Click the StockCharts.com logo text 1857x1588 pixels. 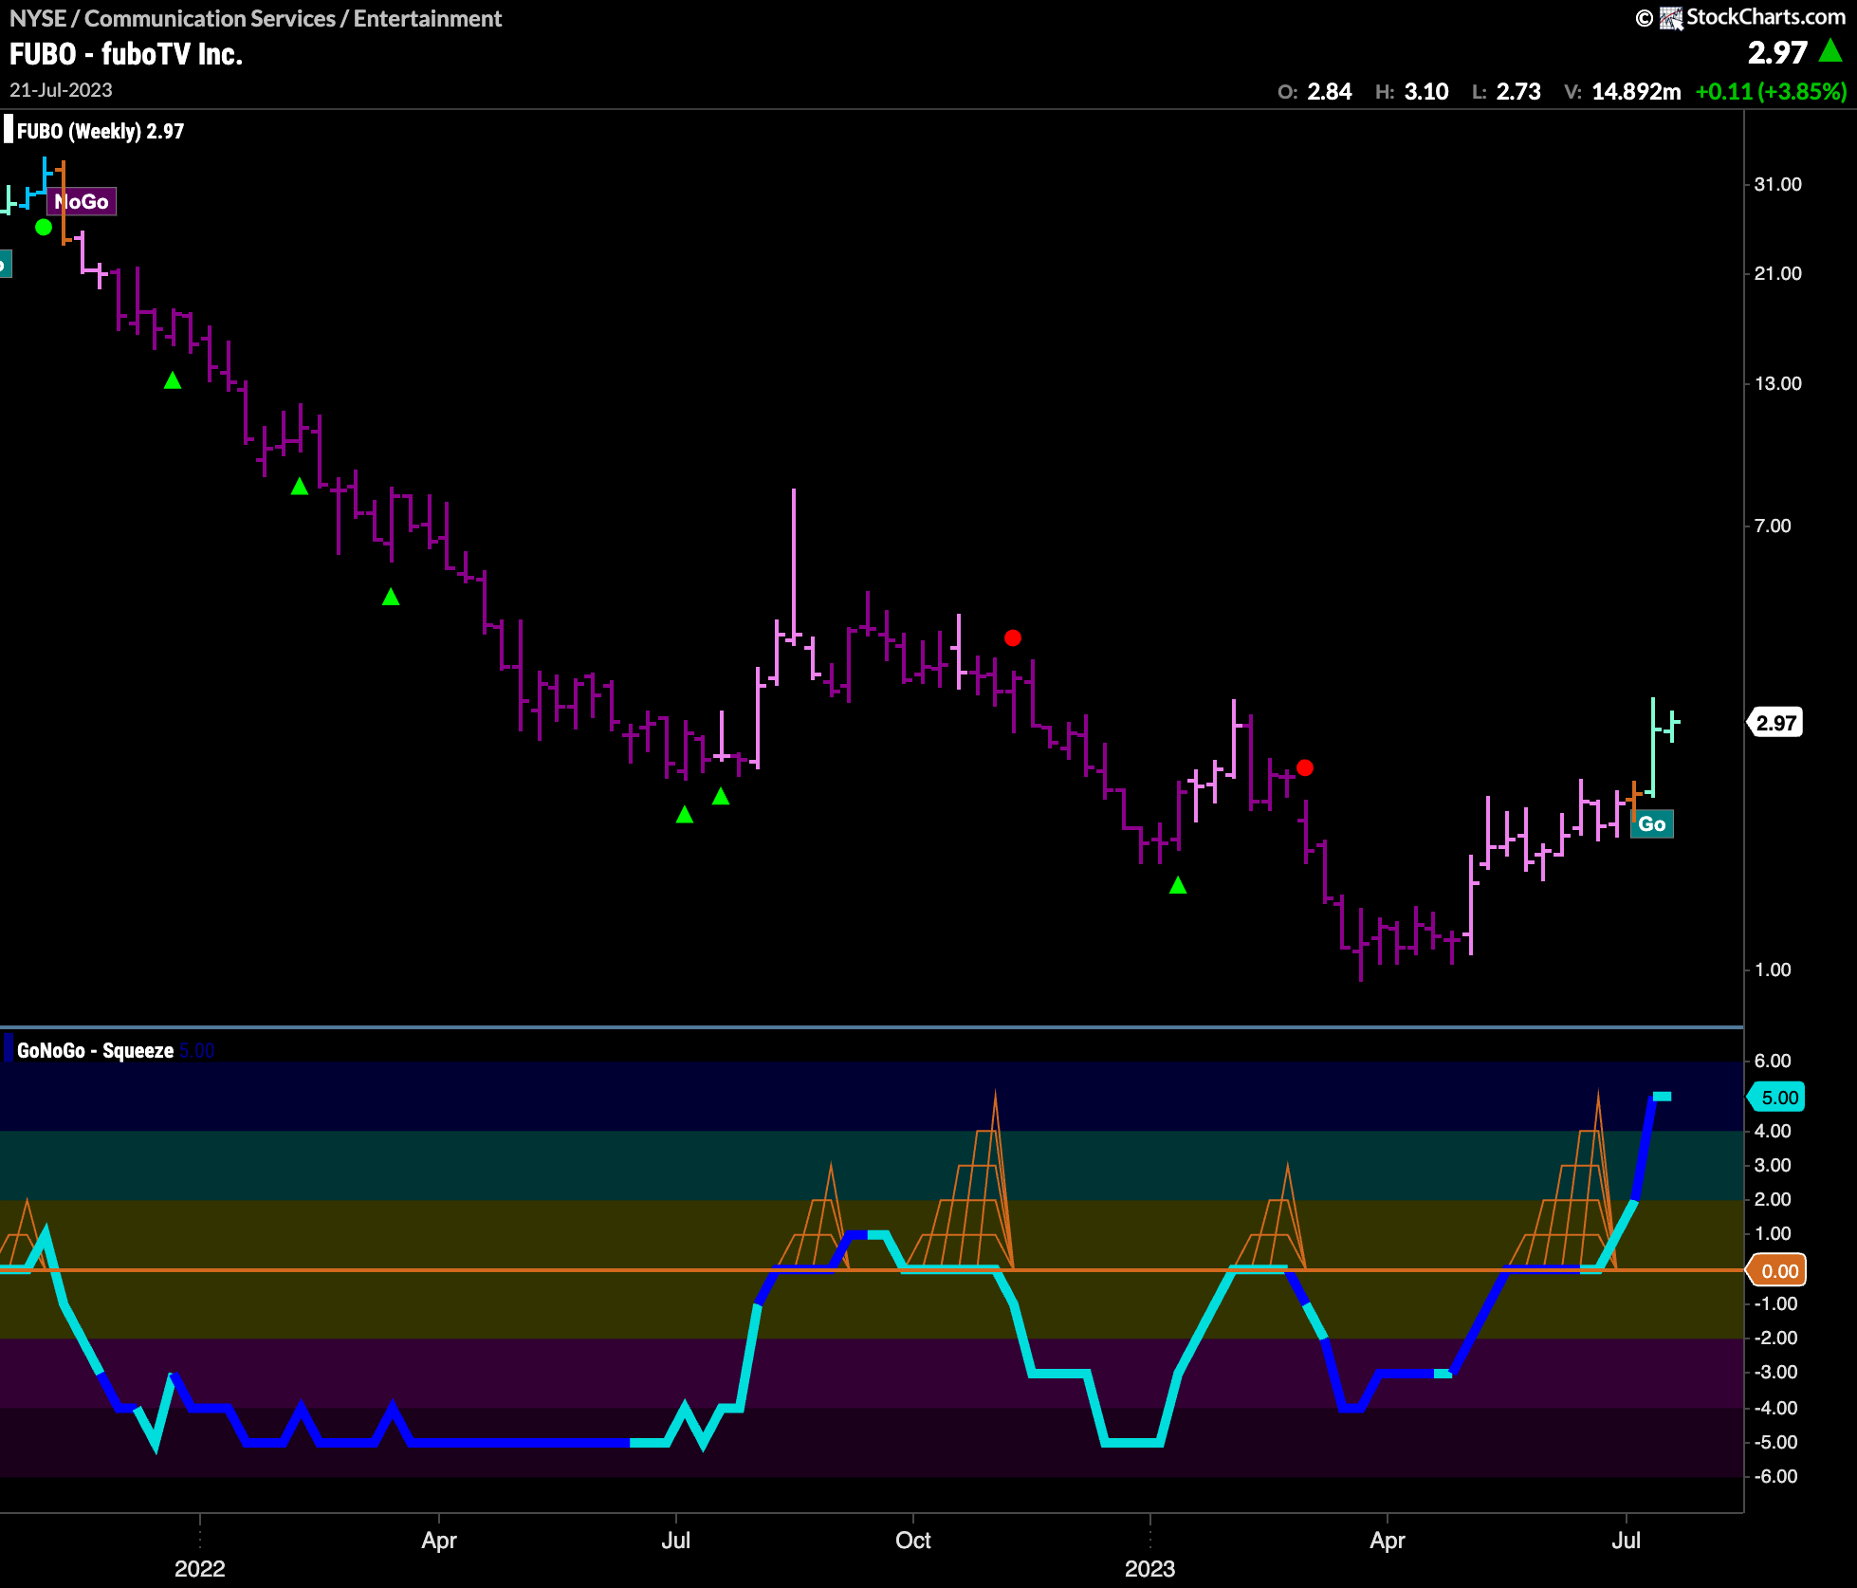click(1765, 17)
